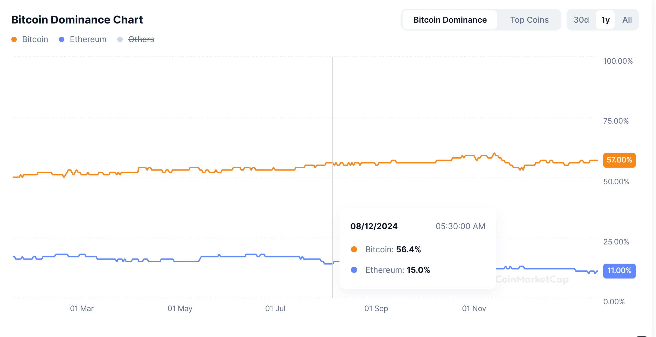Click the 08/12/2024 date in the tooltip

click(374, 226)
